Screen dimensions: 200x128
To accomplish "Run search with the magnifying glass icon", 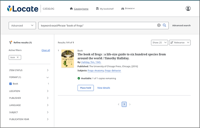I will pos(164,25).
